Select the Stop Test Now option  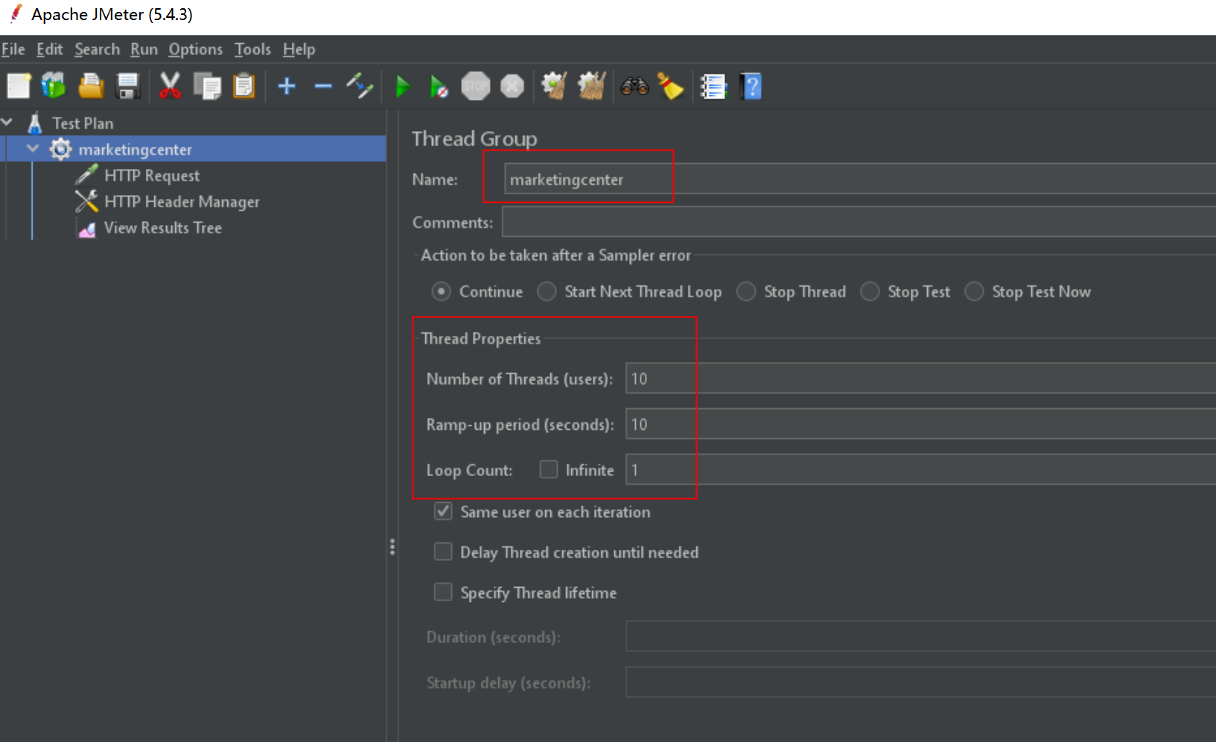coord(974,291)
